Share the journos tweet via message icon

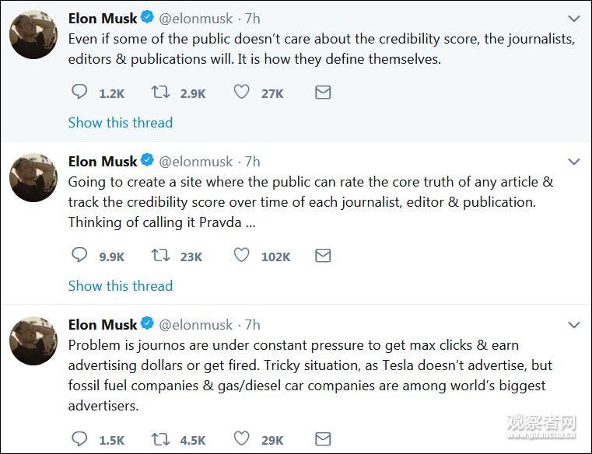(x=323, y=439)
